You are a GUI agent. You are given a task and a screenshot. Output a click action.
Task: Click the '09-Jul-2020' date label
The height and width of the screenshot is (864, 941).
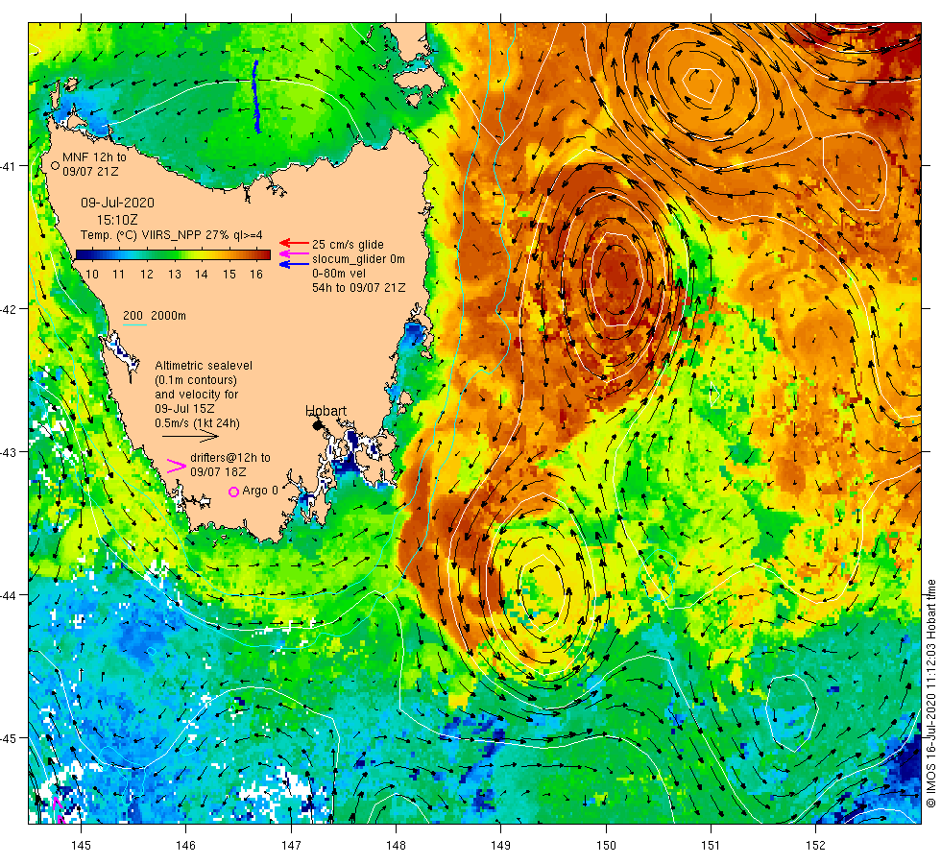(117, 203)
